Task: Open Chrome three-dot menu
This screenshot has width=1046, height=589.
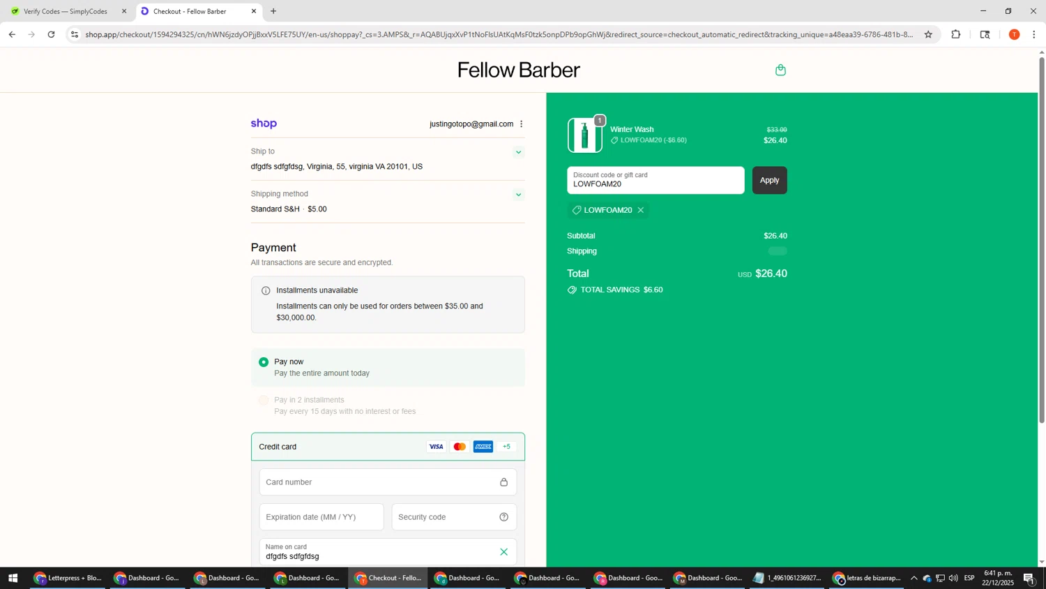Action: click(1034, 34)
